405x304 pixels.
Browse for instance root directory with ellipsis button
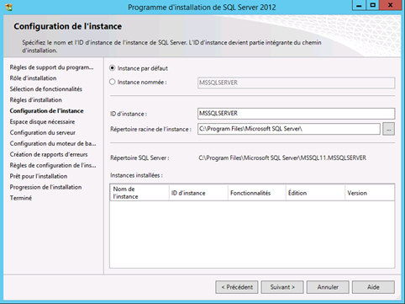pos(389,129)
